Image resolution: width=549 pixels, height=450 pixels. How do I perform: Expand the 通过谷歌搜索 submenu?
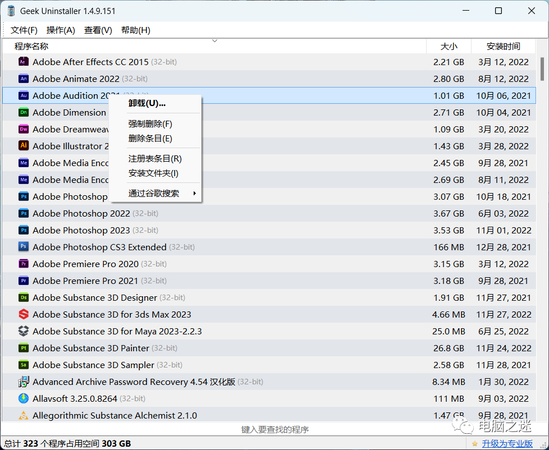pyautogui.click(x=155, y=193)
